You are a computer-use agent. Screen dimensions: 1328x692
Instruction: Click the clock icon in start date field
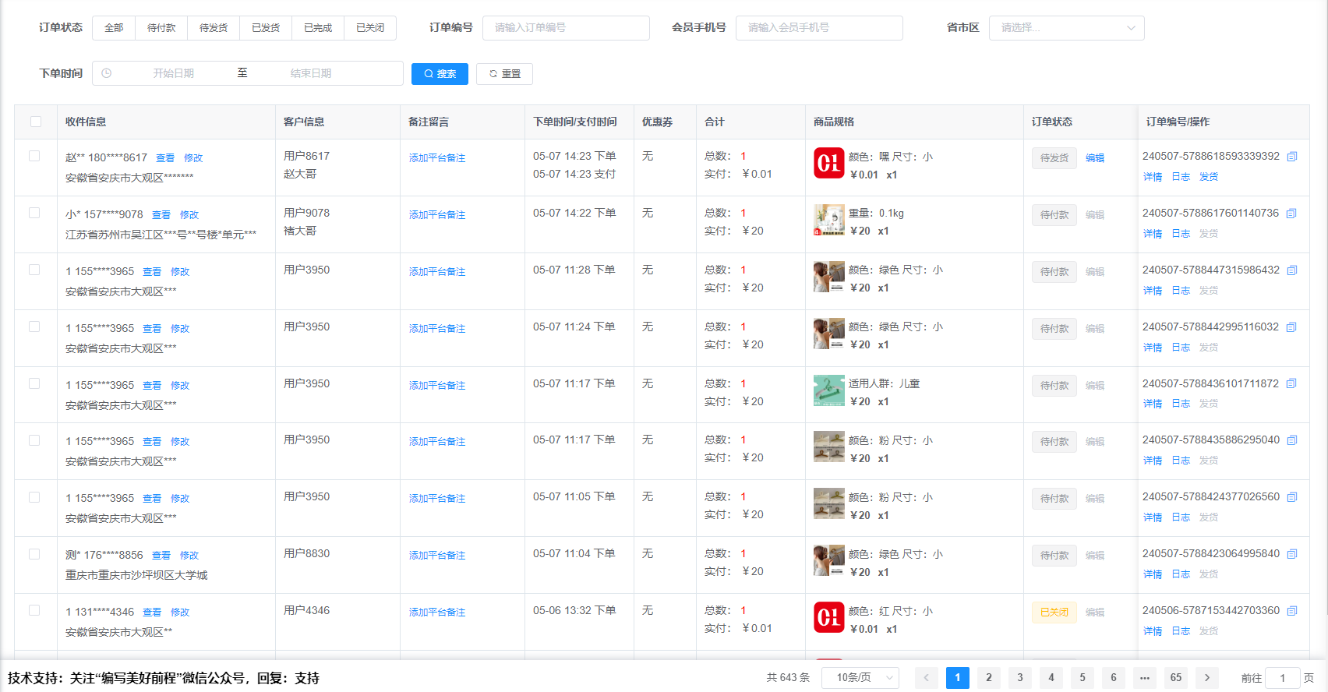pyautogui.click(x=107, y=73)
